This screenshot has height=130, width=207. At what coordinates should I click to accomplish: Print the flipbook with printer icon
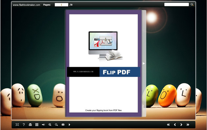coord(30,125)
